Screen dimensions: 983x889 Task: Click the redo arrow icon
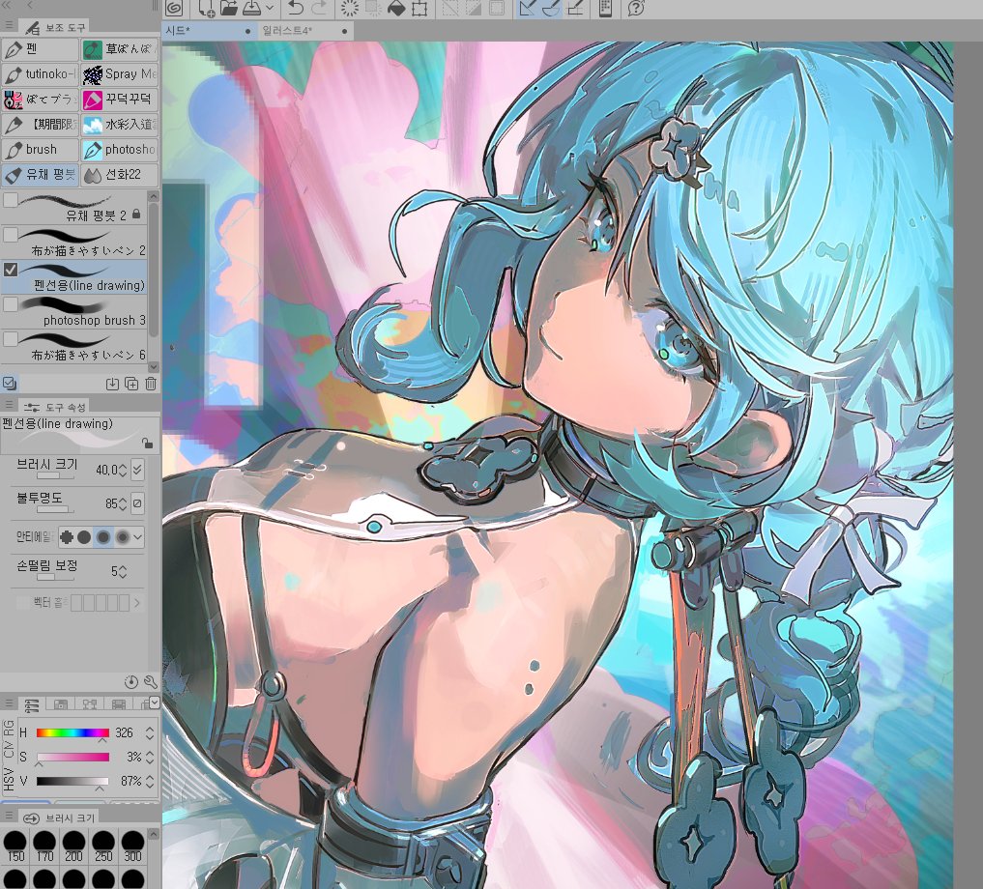[x=319, y=8]
